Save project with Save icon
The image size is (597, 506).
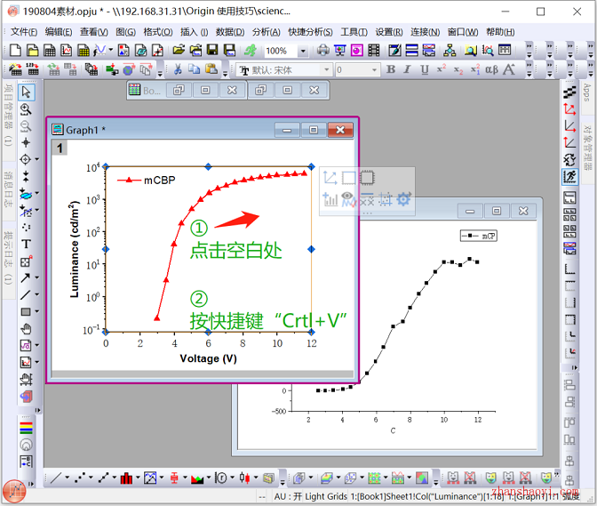click(x=212, y=50)
